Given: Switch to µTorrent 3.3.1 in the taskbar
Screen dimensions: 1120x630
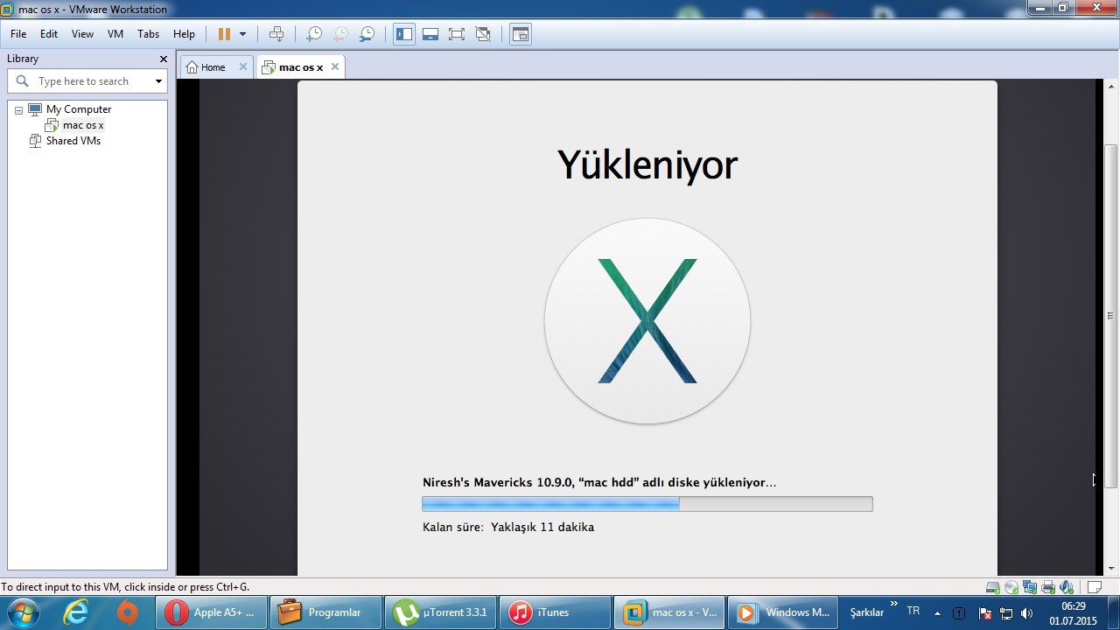Looking at the screenshot, I should tap(441, 612).
